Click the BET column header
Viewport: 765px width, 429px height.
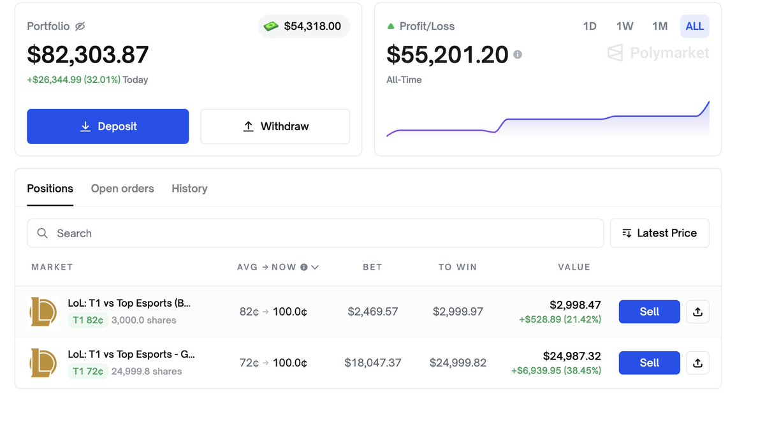[x=372, y=267]
